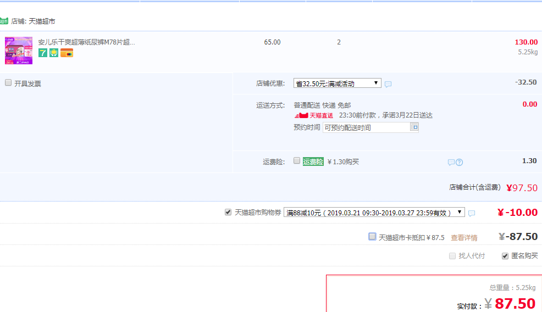Open the 查看详情 link

464,238
